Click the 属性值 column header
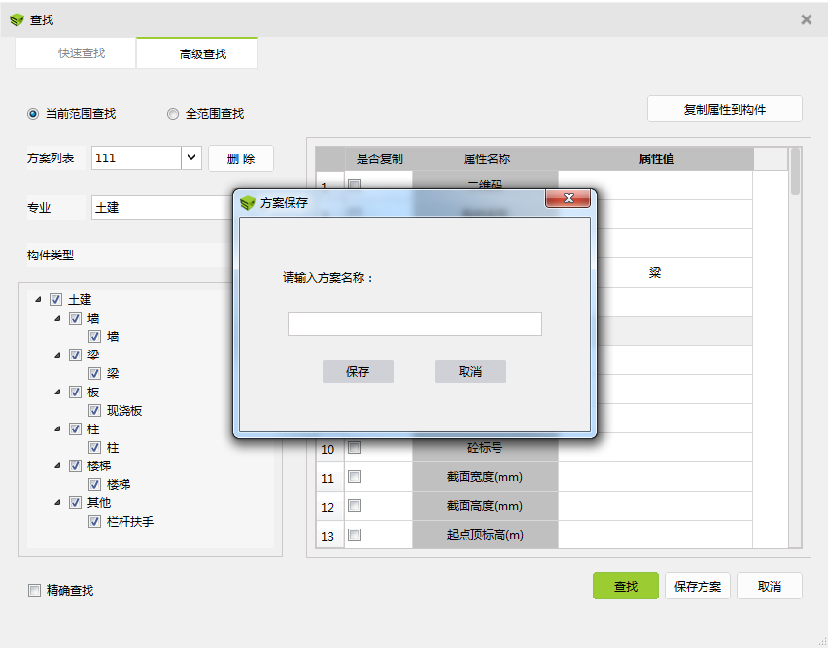Viewport: 828px width, 649px height. click(x=656, y=158)
